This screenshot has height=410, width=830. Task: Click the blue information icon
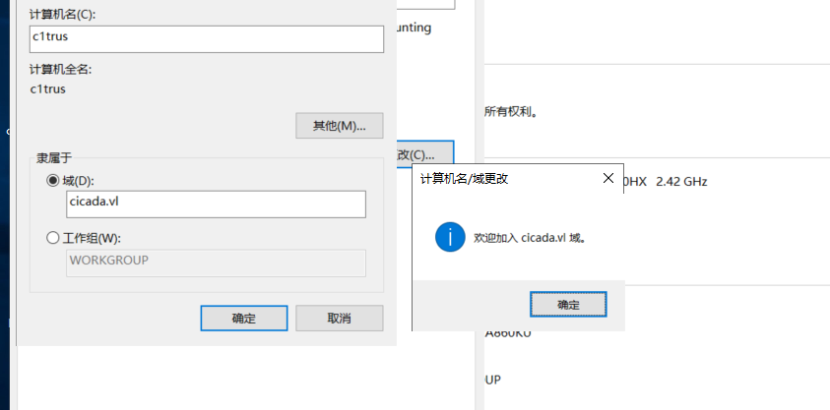pos(450,237)
